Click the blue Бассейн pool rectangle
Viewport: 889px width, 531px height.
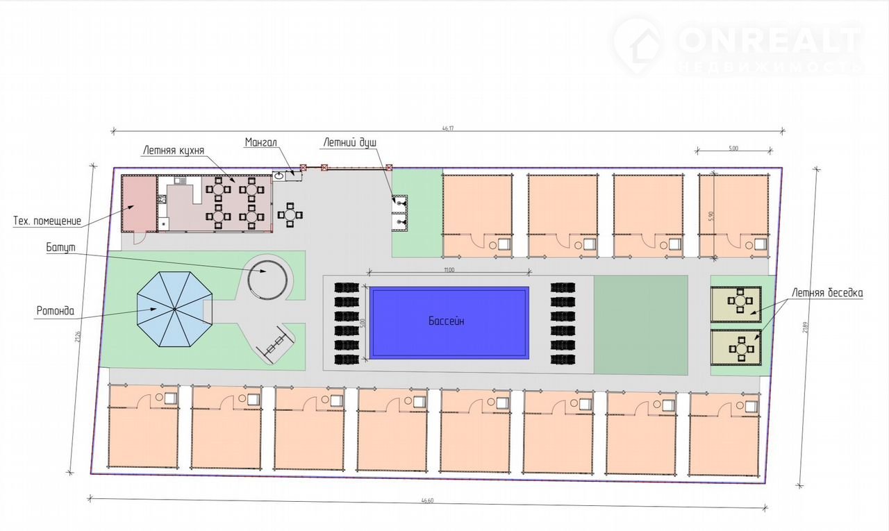(449, 323)
